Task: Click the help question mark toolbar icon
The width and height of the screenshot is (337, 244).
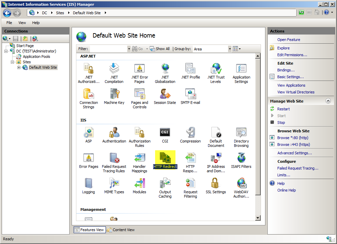Action: tap(326, 13)
